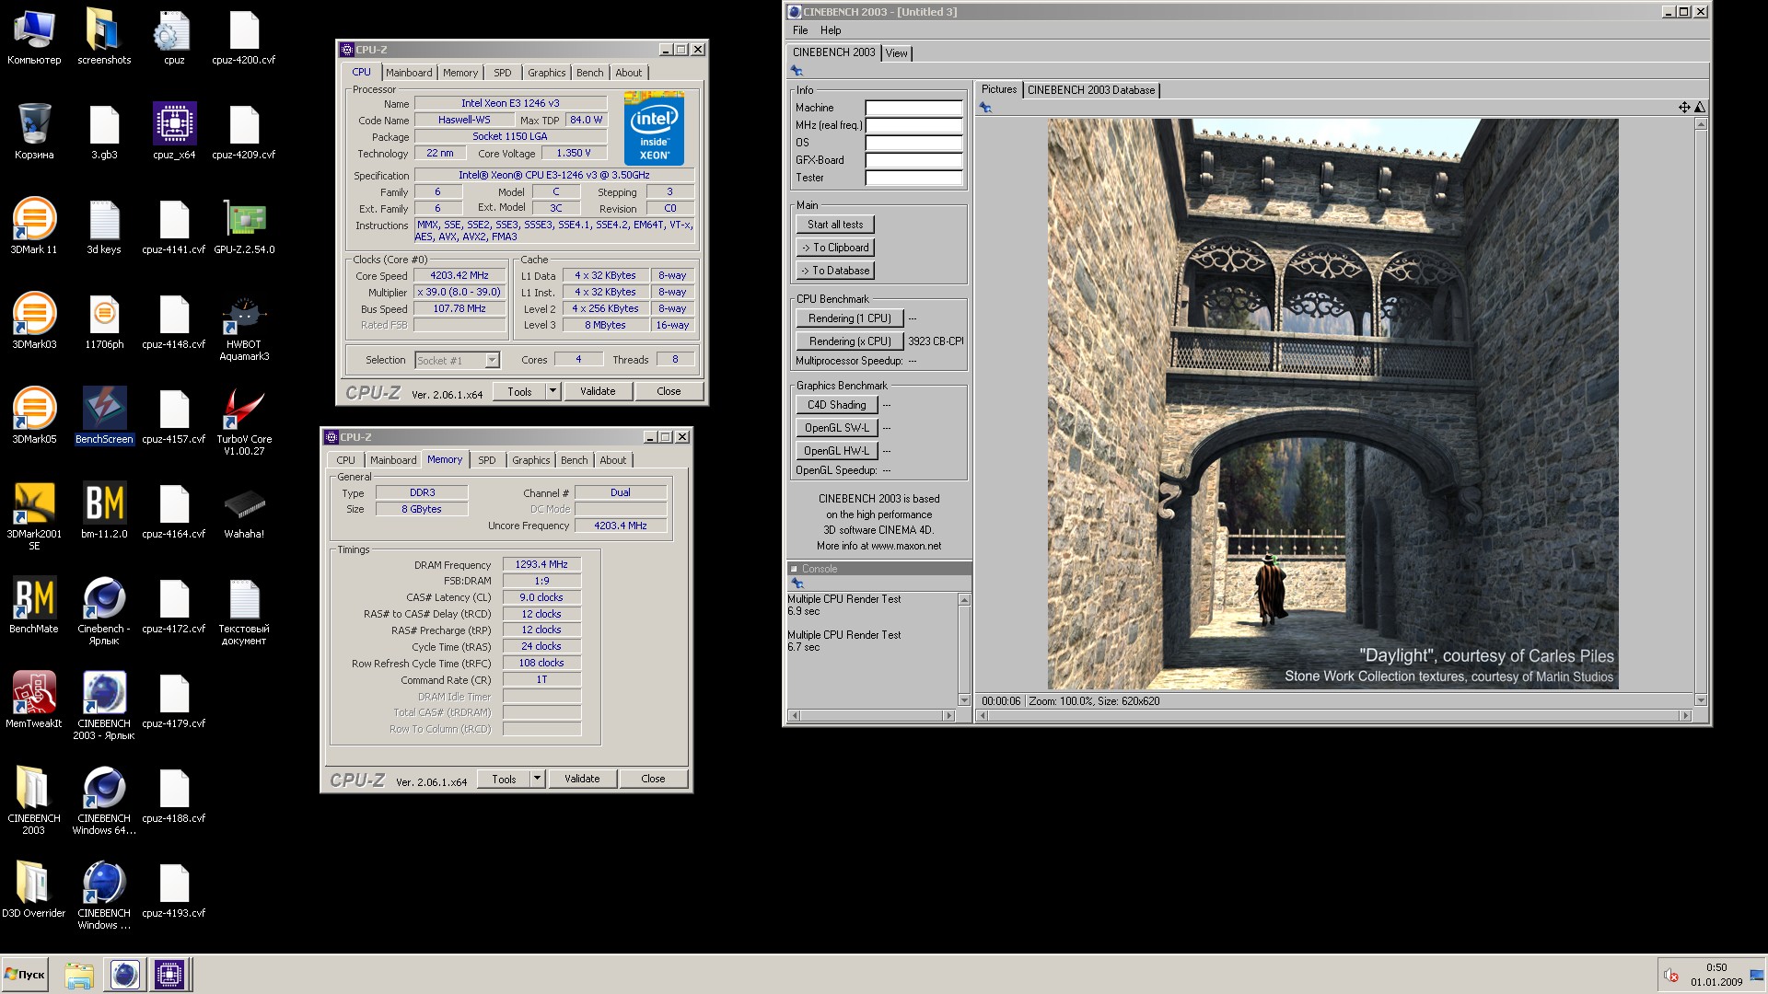Image resolution: width=1768 pixels, height=994 pixels.
Task: Run the OpenGL SW-L benchmark
Action: [x=837, y=428]
